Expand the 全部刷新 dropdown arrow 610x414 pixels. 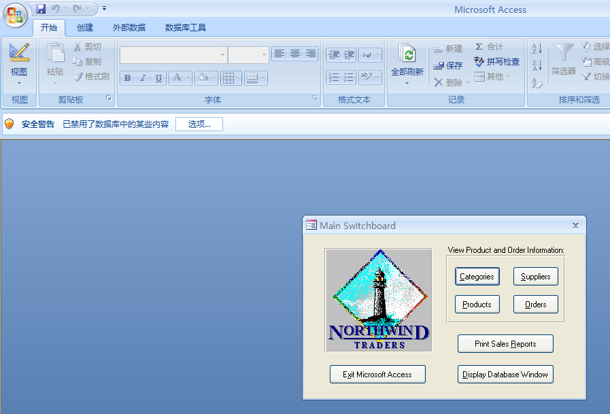click(407, 83)
